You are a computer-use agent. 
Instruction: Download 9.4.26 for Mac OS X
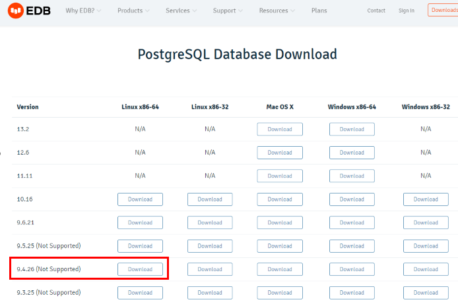[x=280, y=269]
